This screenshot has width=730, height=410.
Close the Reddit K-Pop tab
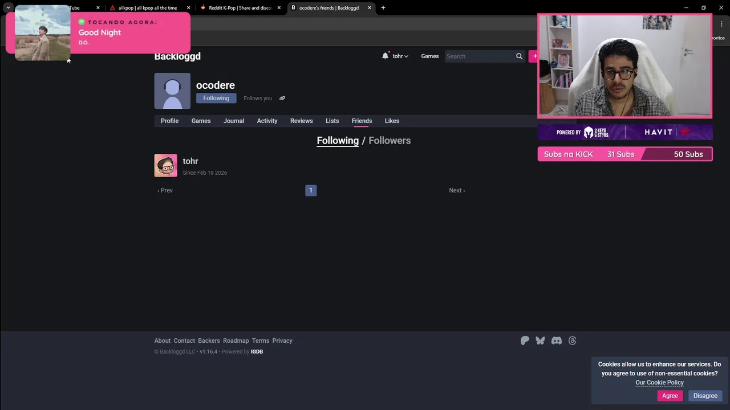[x=279, y=8]
